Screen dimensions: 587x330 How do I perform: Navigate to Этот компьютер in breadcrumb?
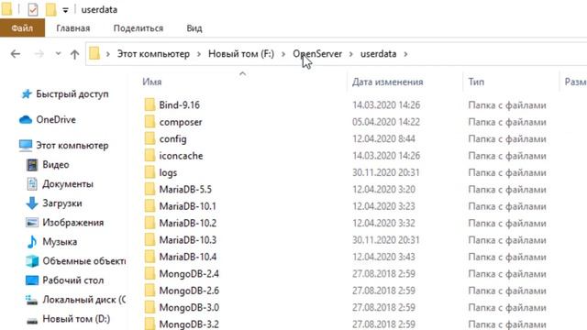tap(153, 54)
